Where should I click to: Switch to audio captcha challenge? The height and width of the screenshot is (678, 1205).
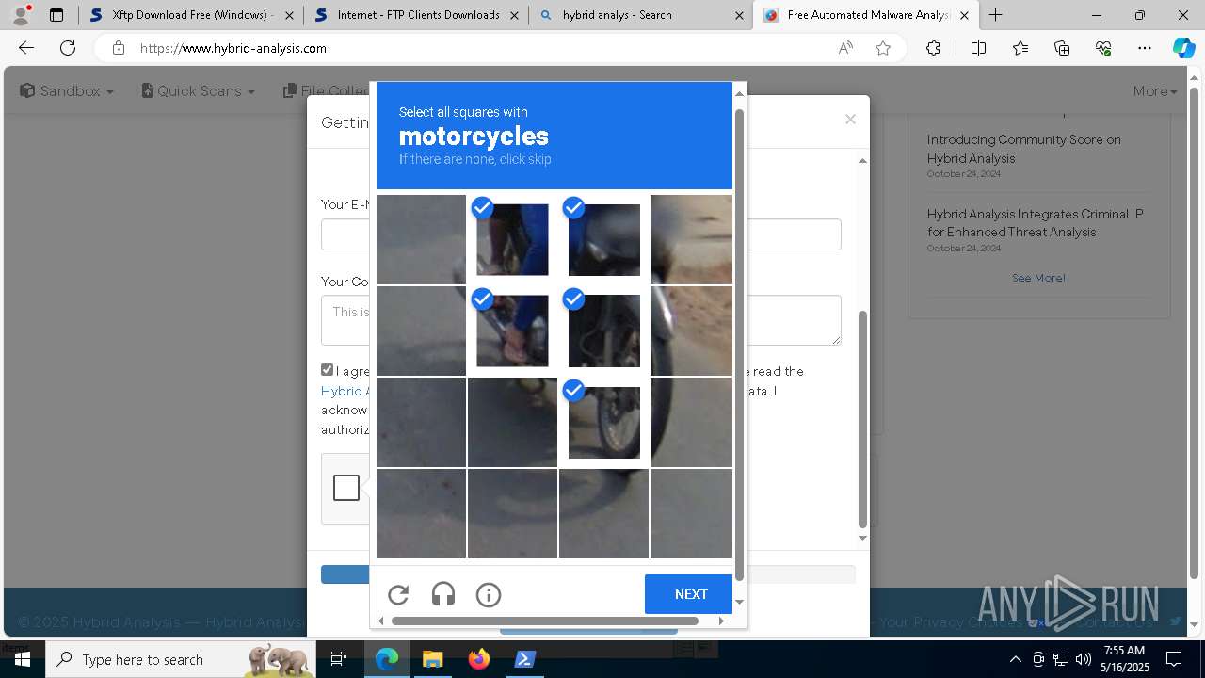tap(443, 594)
